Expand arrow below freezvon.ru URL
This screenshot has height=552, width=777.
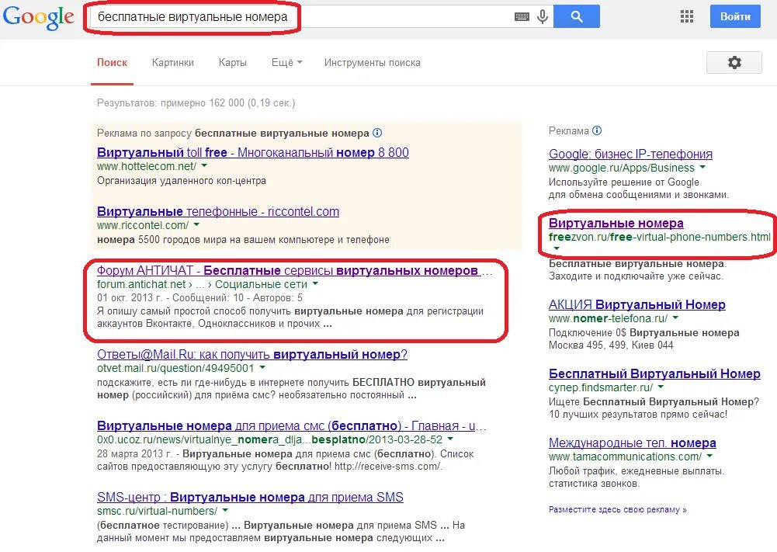coord(557,248)
